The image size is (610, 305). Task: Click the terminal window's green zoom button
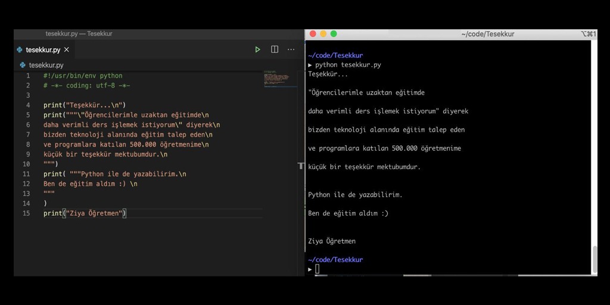pyautogui.click(x=334, y=34)
